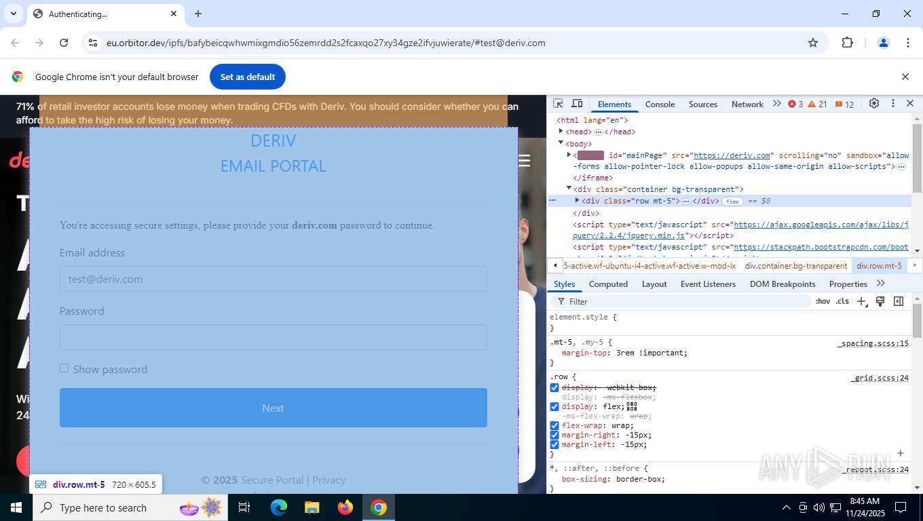Switch to the Sources tab

[x=703, y=104]
